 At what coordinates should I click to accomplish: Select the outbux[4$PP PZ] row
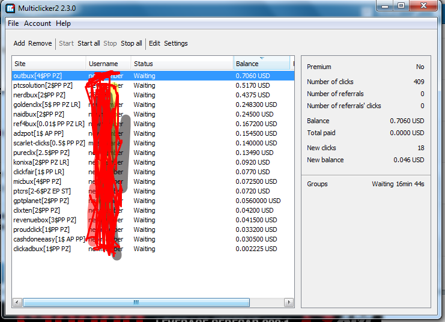(x=153, y=76)
